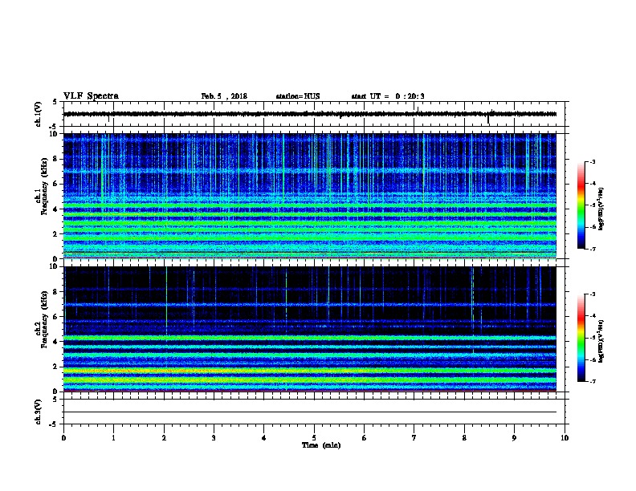Click time axis tick label "5"
Viewport: 636px width, 491px height.
pos(314,437)
